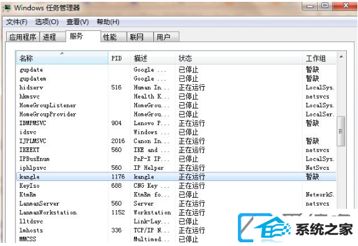Open the 帮助(H) menu
The height and width of the screenshot is (246, 358).
pyautogui.click(x=108, y=22)
